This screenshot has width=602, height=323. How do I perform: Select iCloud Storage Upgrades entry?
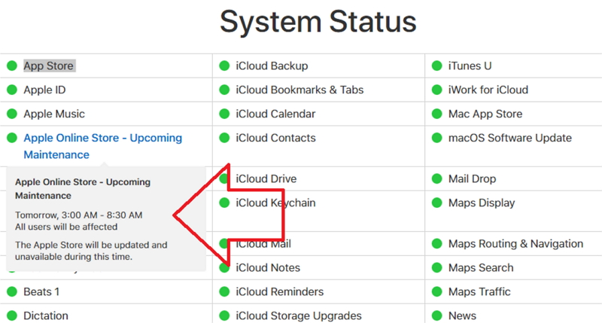pos(299,316)
